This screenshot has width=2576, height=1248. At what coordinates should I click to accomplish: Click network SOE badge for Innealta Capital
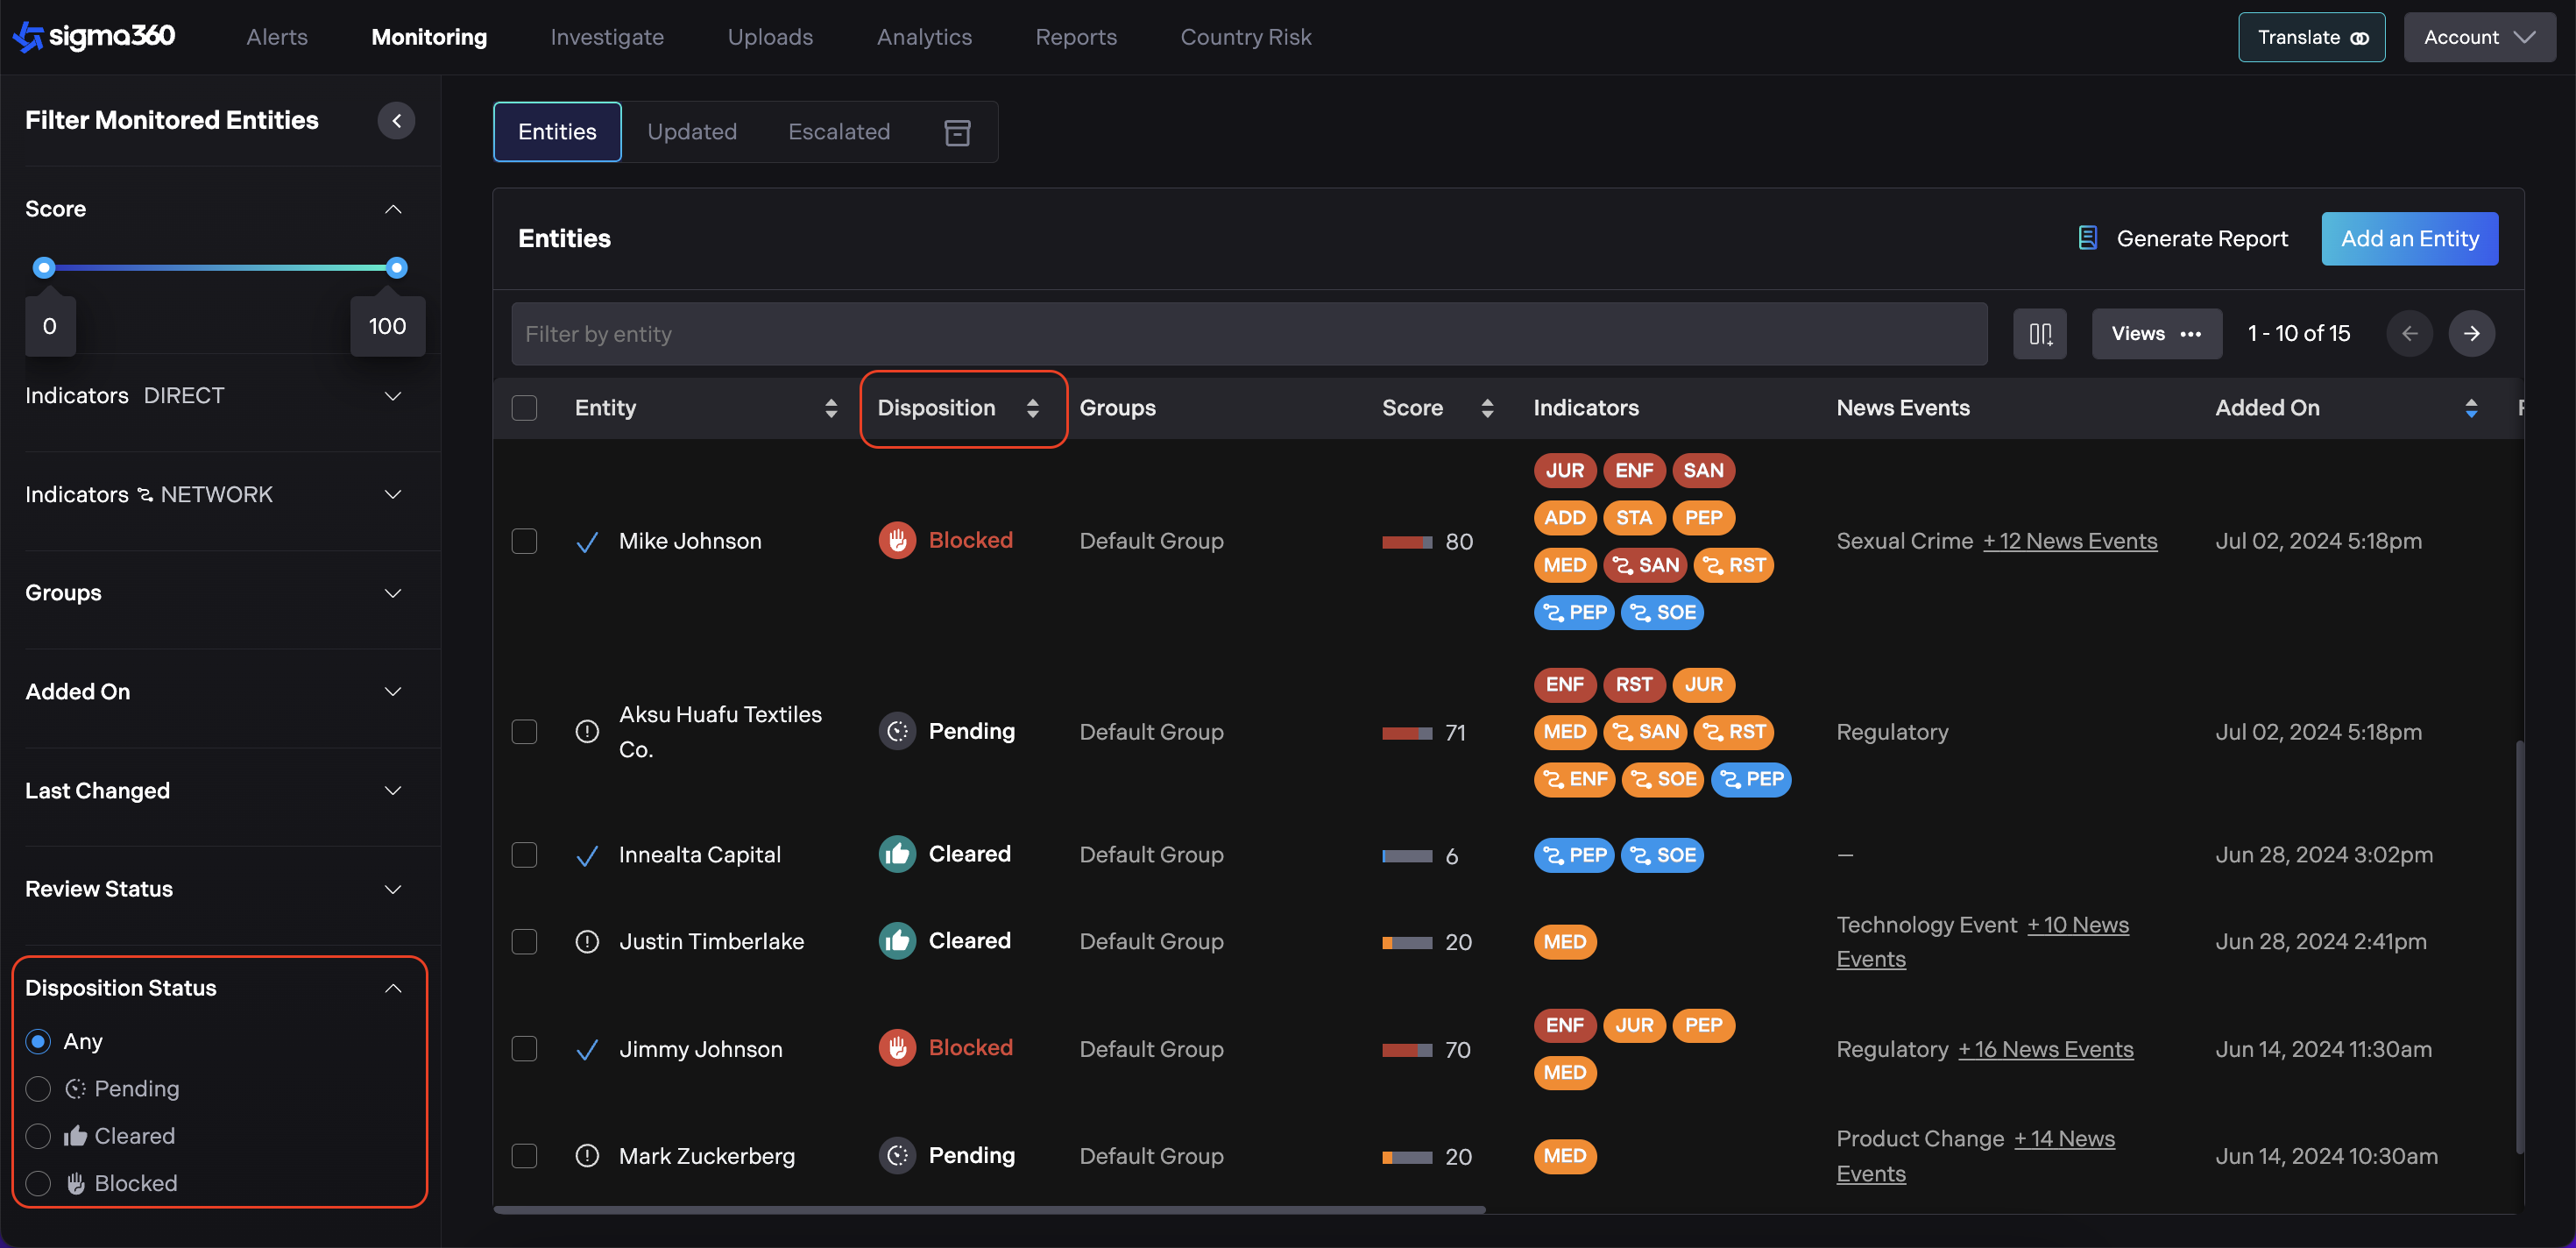1662,855
